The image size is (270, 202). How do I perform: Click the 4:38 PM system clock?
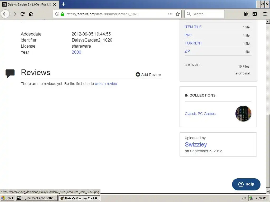pos(261,198)
